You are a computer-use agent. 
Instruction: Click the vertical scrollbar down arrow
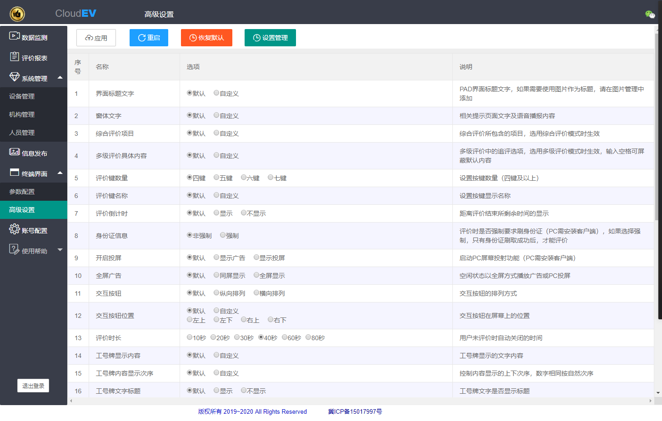click(658, 393)
